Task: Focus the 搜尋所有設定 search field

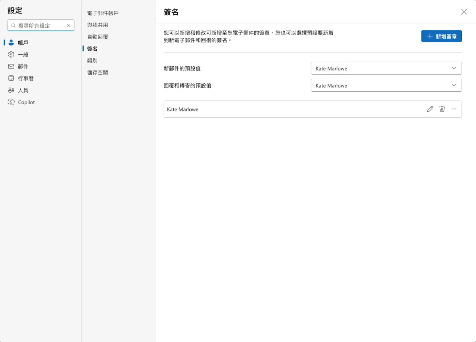Action: click(x=40, y=25)
